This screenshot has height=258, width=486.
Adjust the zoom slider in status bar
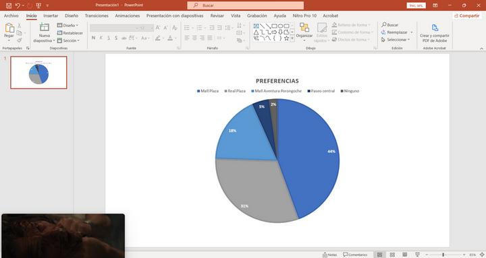tap(443, 255)
